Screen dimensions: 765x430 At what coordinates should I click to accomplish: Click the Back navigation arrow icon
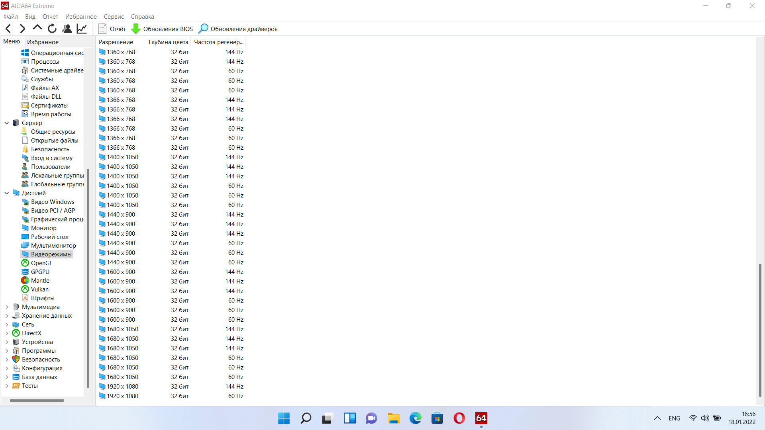(x=8, y=29)
